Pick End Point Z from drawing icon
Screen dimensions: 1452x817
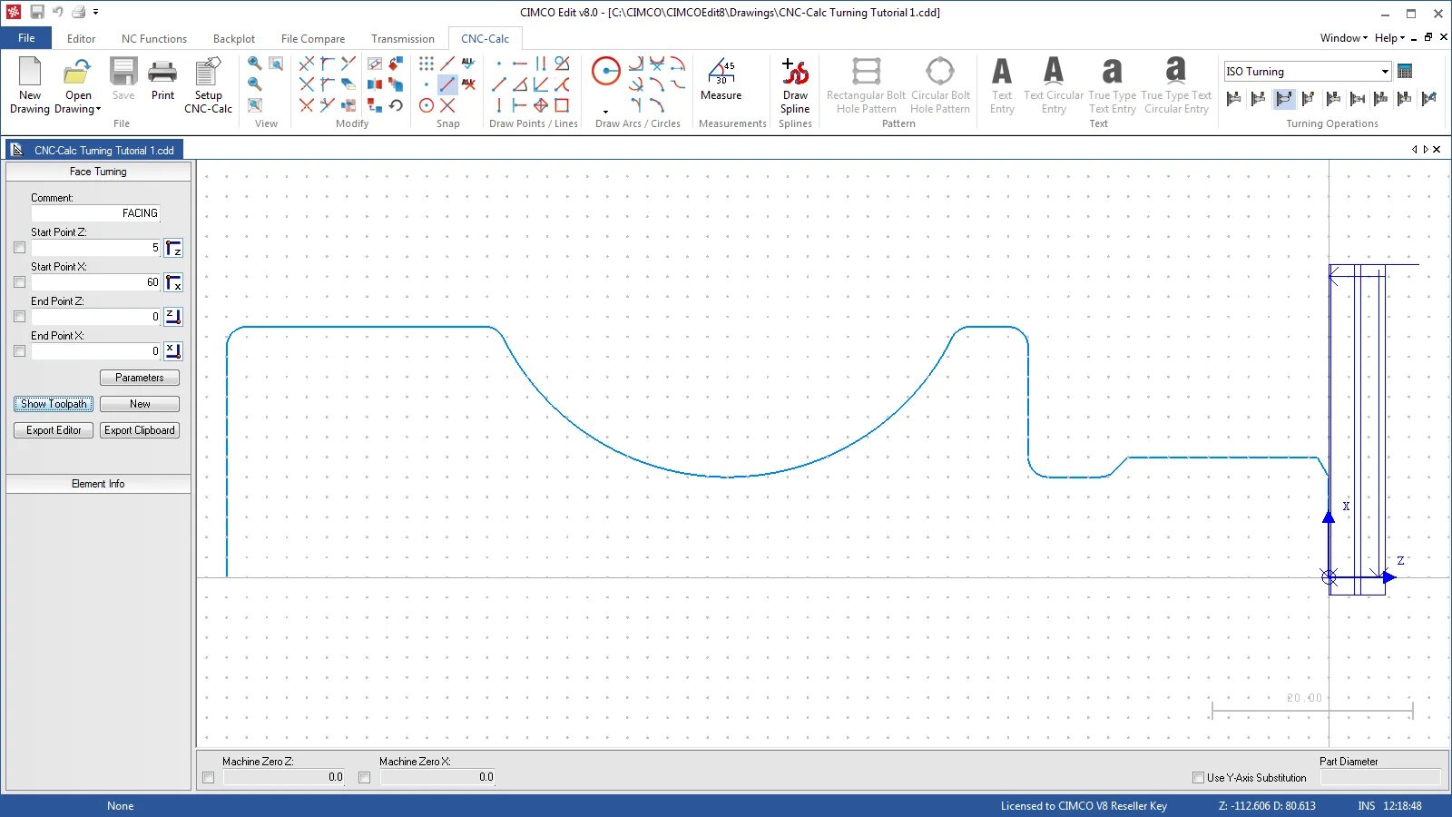click(x=173, y=317)
